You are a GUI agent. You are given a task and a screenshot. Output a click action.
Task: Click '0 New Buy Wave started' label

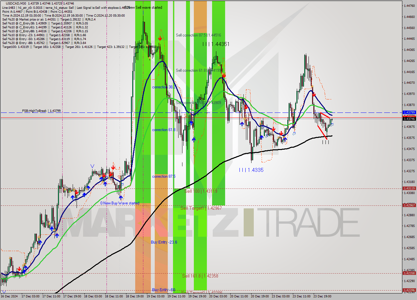tap(120, 203)
